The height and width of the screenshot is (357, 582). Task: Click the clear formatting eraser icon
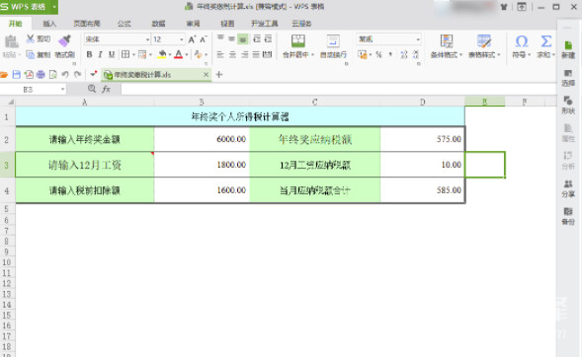click(198, 54)
